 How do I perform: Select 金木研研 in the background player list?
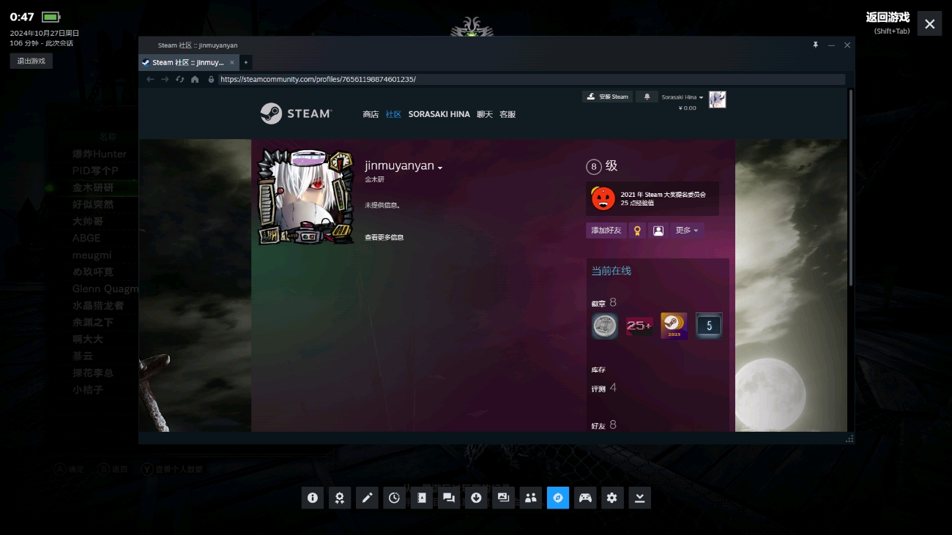[x=93, y=187]
